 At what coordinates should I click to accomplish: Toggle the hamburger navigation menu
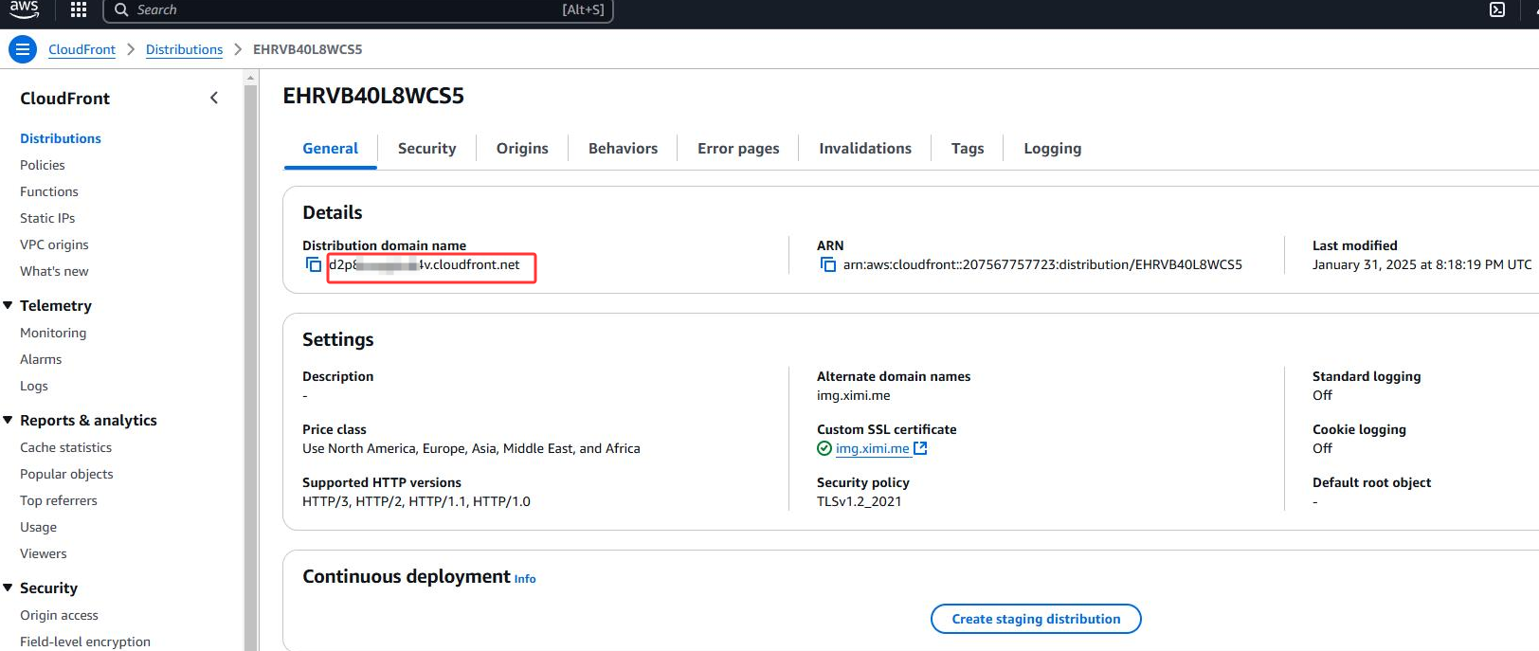coord(23,49)
